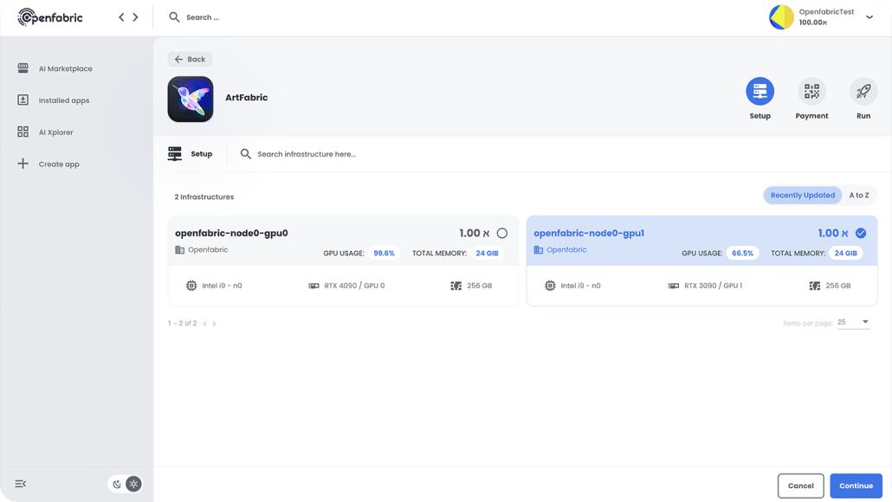This screenshot has width=892, height=502.
Task: Select the Setup step icon
Action: 760,91
